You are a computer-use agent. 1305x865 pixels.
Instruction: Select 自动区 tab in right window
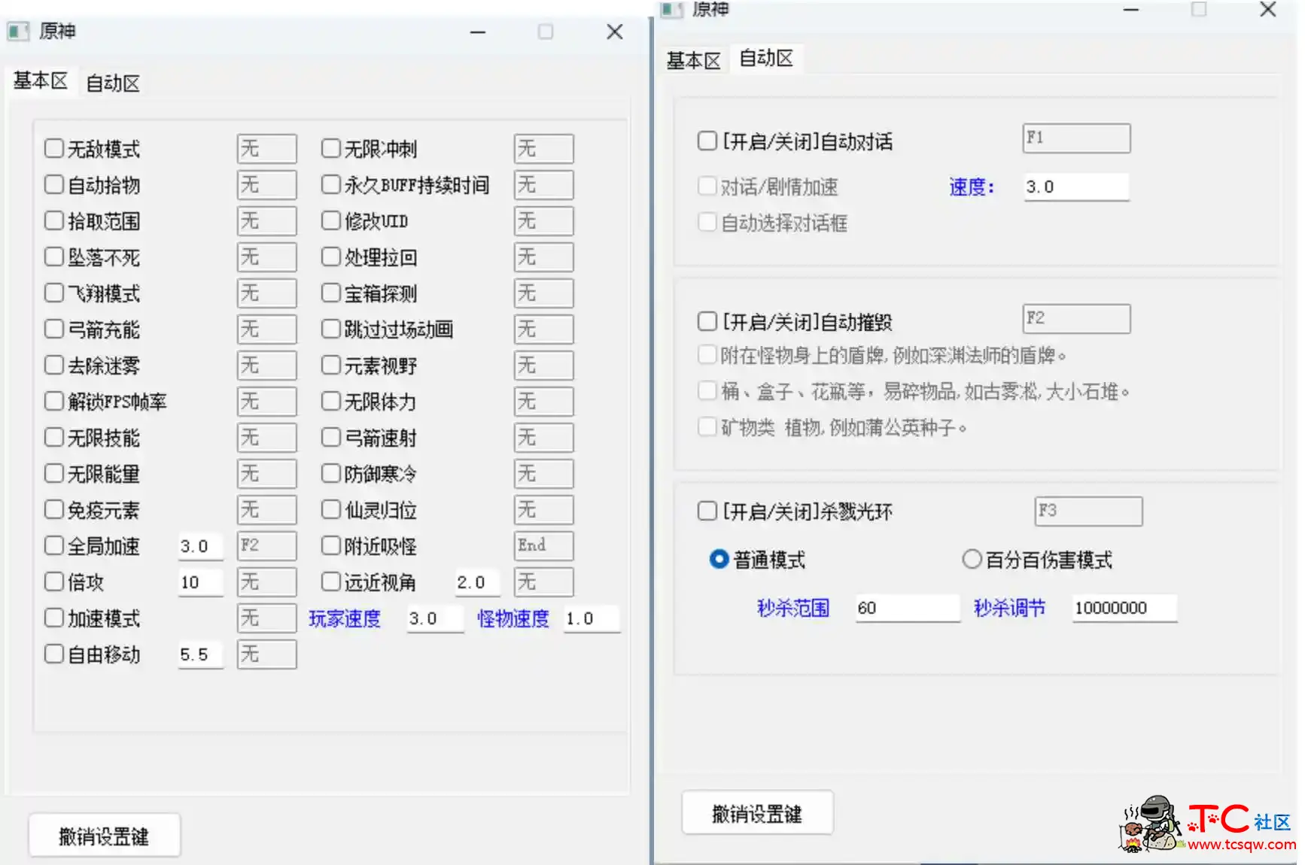[x=766, y=58]
